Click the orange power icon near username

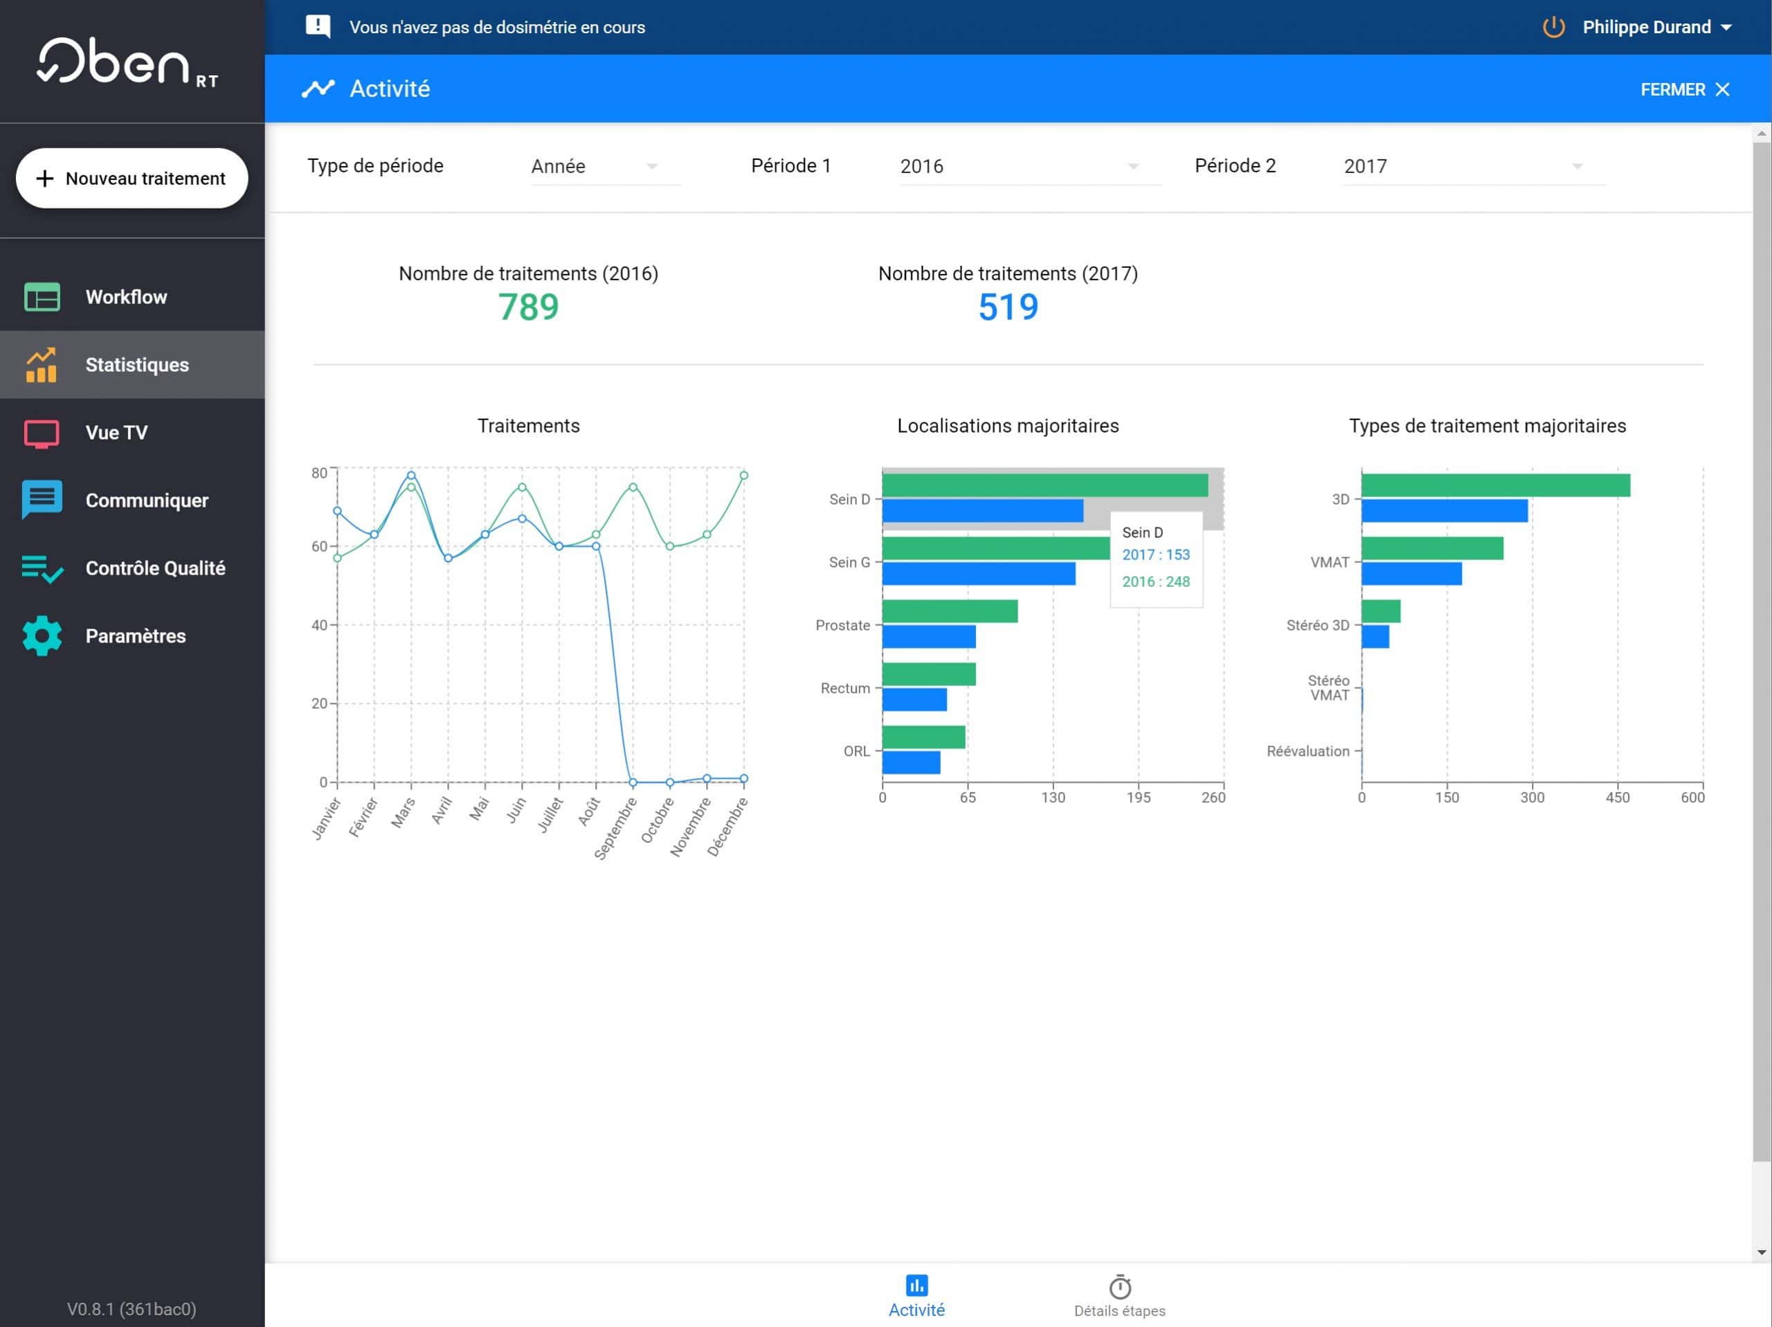(1553, 27)
